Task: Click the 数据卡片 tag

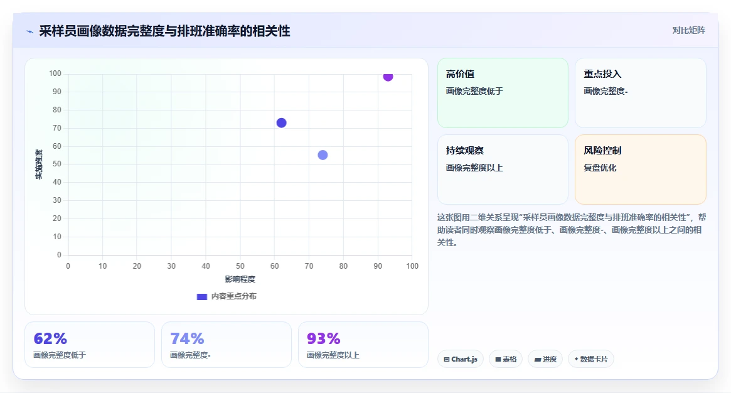Action: 590,359
